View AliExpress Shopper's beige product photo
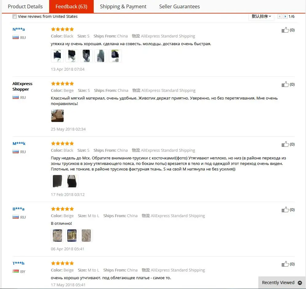Image resolution: width=306 pixels, height=289 pixels. [57, 116]
